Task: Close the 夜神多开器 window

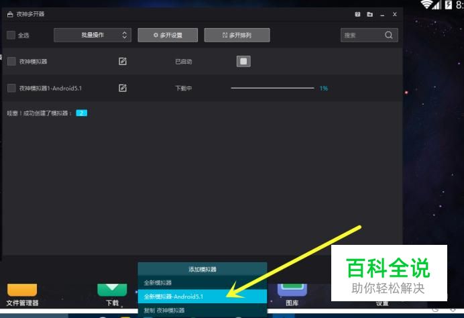Action: (x=394, y=14)
